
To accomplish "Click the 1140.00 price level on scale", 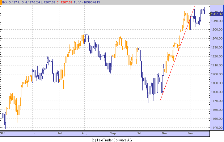I will (x=217, y=128).
